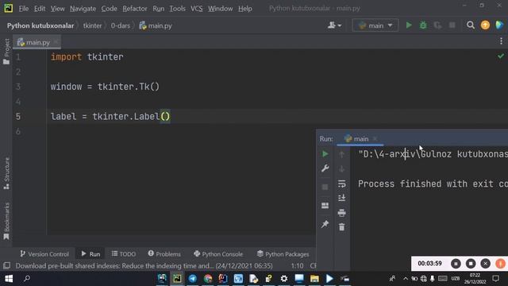Open the Run menu
This screenshot has height=286, width=508.
tap(159, 9)
